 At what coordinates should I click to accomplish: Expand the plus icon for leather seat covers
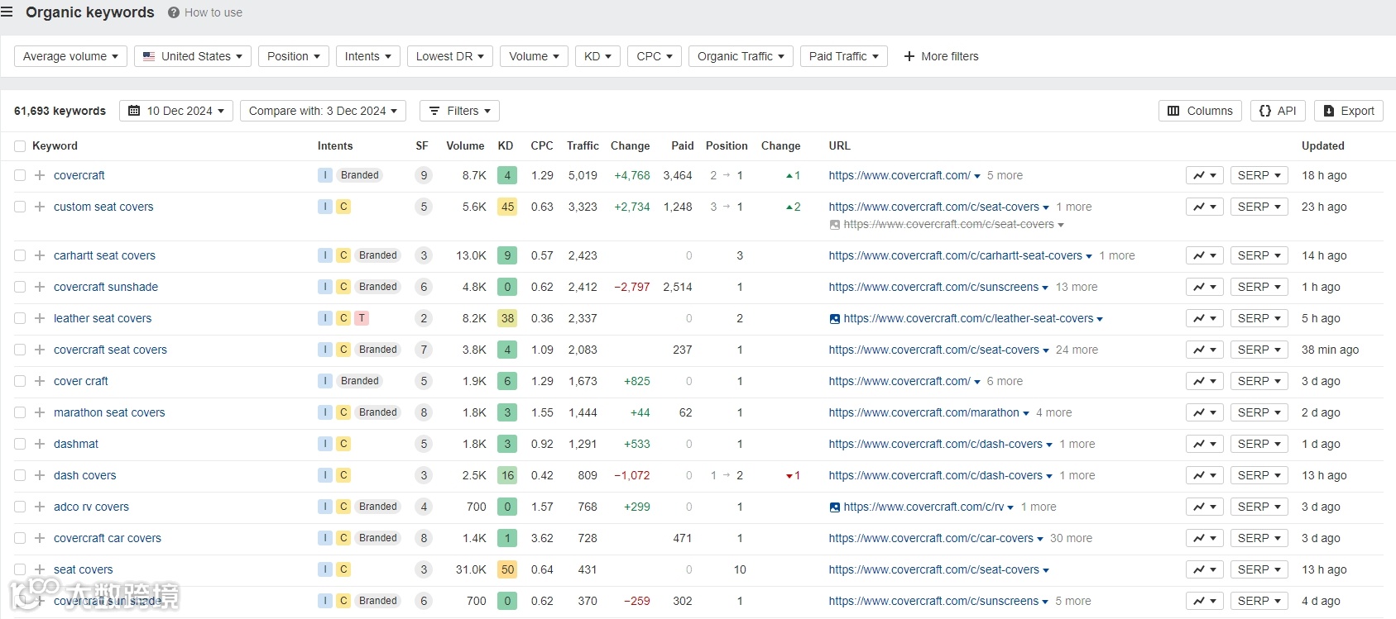[x=40, y=318]
